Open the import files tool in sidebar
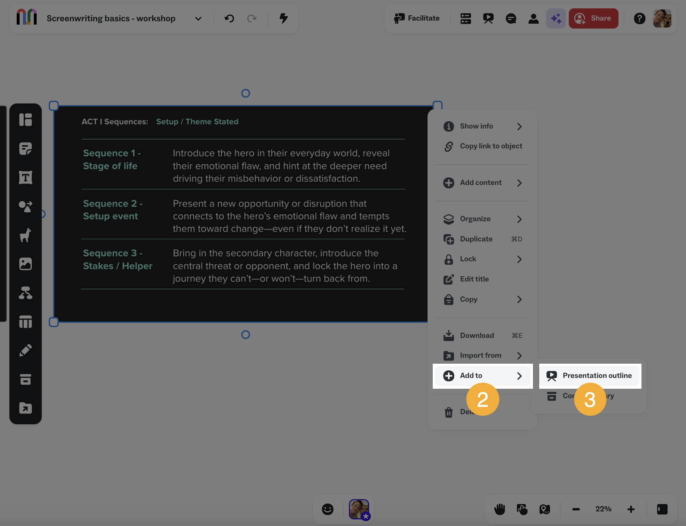The height and width of the screenshot is (526, 686). (25, 408)
